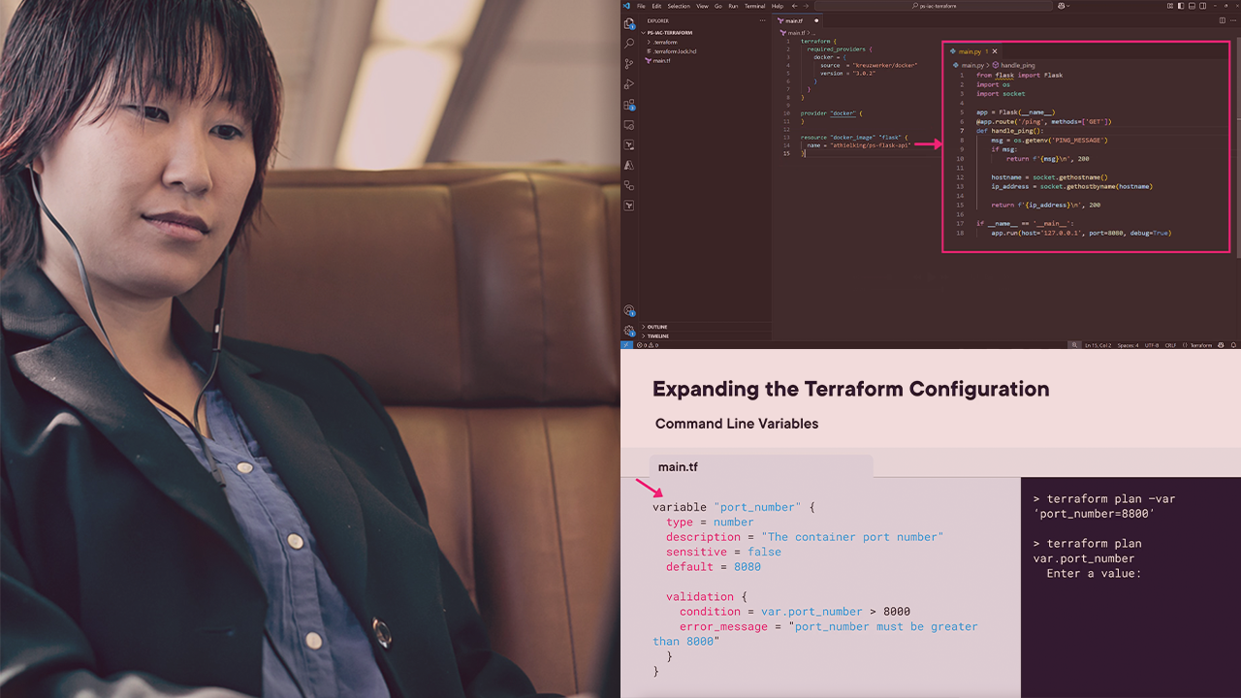Screen dimensions: 1241x698
Task: Open the Extensions view icon
Action: point(629,105)
